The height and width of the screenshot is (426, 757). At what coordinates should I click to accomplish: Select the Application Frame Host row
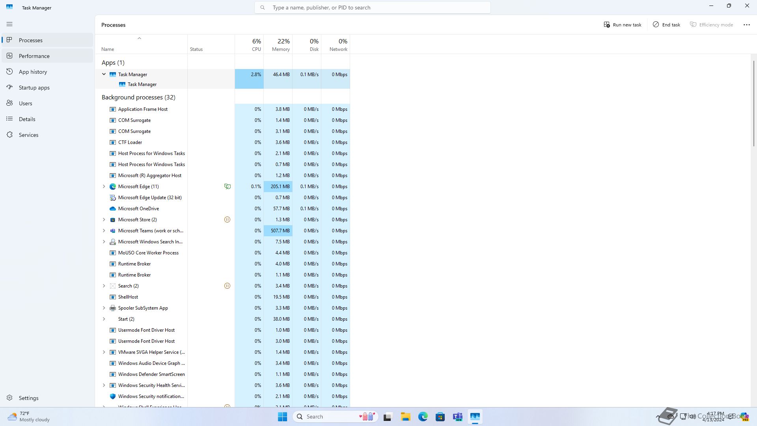(222, 109)
